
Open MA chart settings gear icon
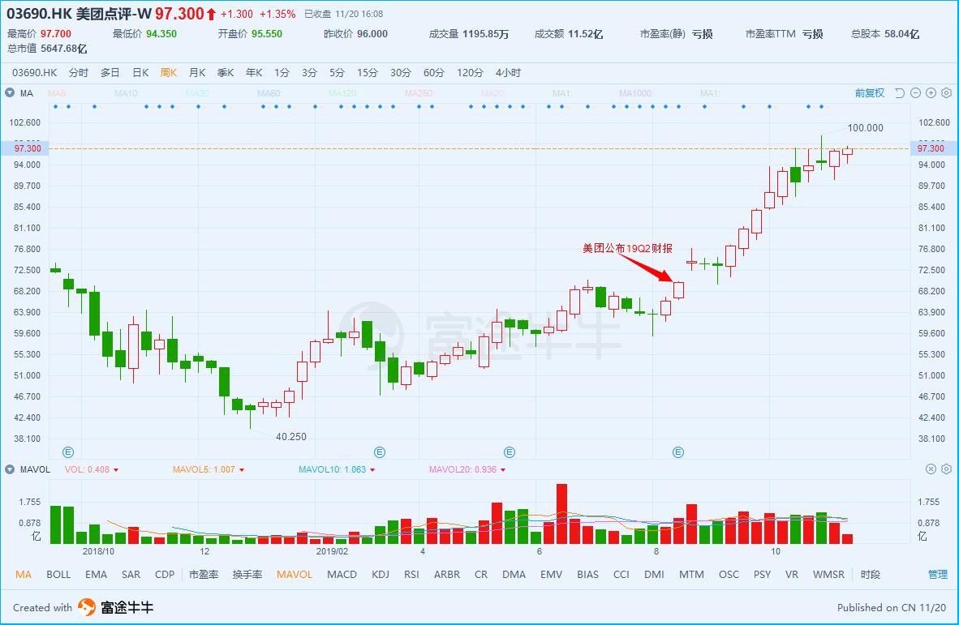coord(947,93)
